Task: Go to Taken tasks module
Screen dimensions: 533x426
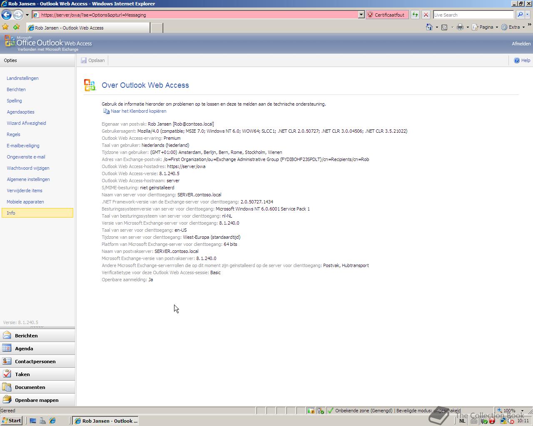Action: (37, 374)
